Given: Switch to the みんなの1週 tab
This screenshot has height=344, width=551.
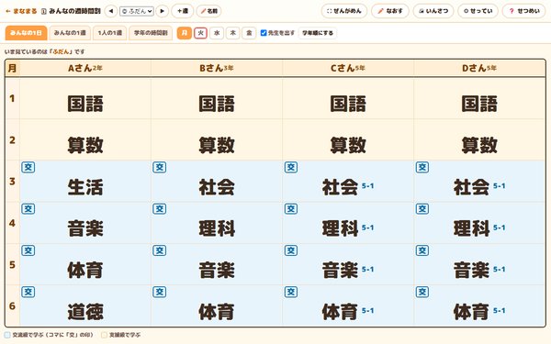Looking at the screenshot, I should [x=70, y=33].
